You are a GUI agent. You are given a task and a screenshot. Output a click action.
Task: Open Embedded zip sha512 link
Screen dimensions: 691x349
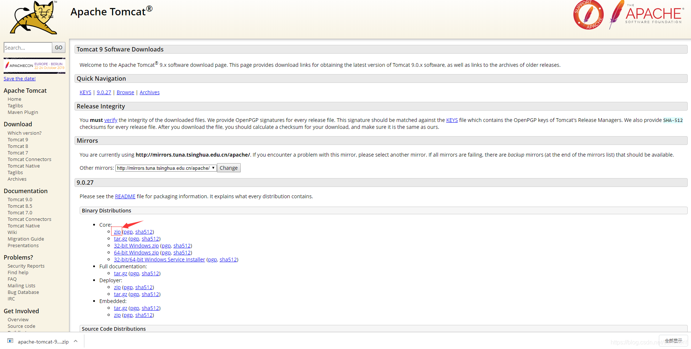[x=144, y=315]
